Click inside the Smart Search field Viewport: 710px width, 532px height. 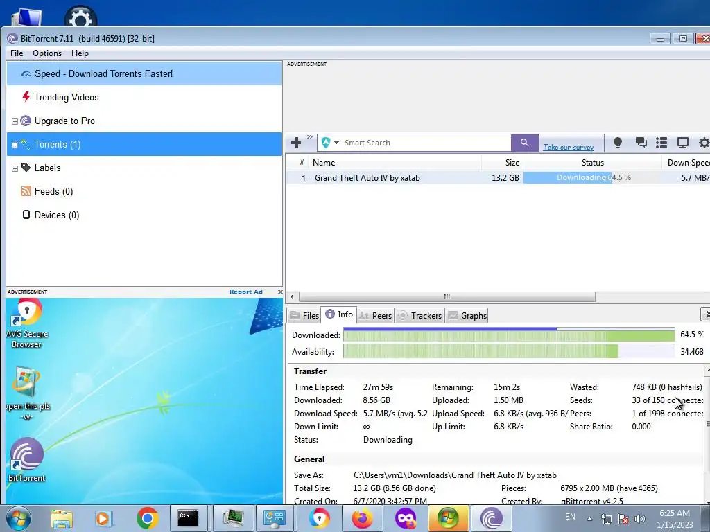click(426, 143)
